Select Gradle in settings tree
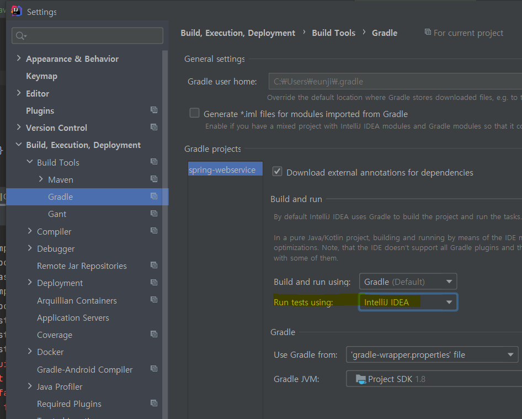The height and width of the screenshot is (419, 522). (87, 197)
